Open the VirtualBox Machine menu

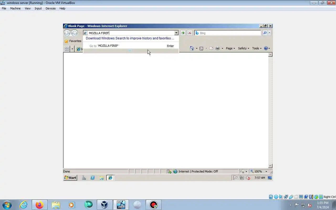click(x=15, y=8)
